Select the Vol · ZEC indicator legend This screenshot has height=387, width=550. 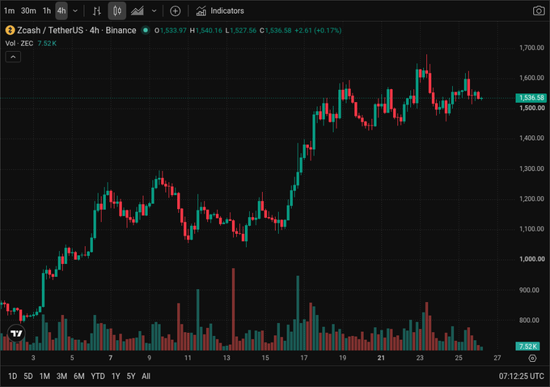point(19,43)
